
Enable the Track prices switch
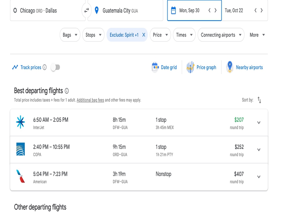click(55, 67)
